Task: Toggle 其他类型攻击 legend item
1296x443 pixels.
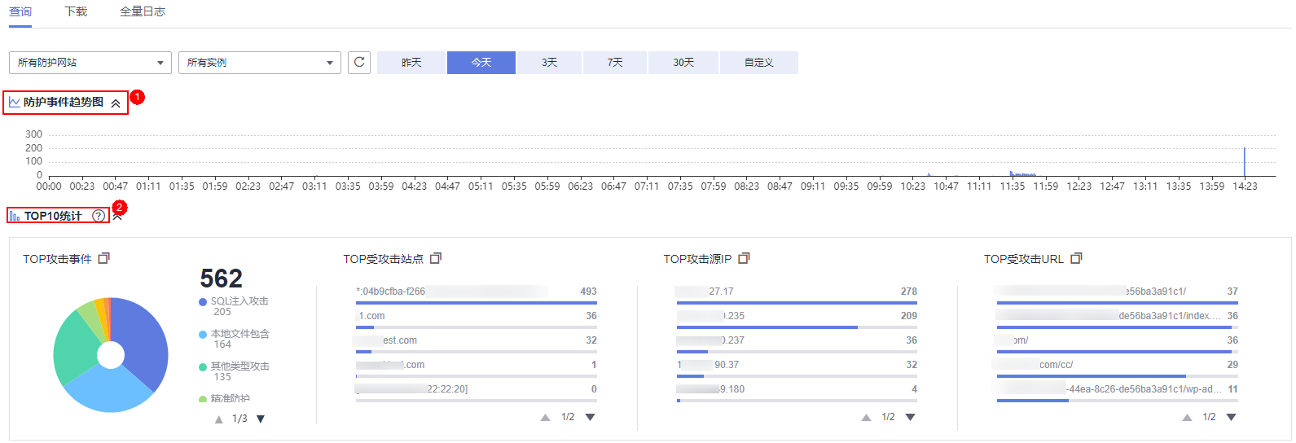Action: (239, 366)
